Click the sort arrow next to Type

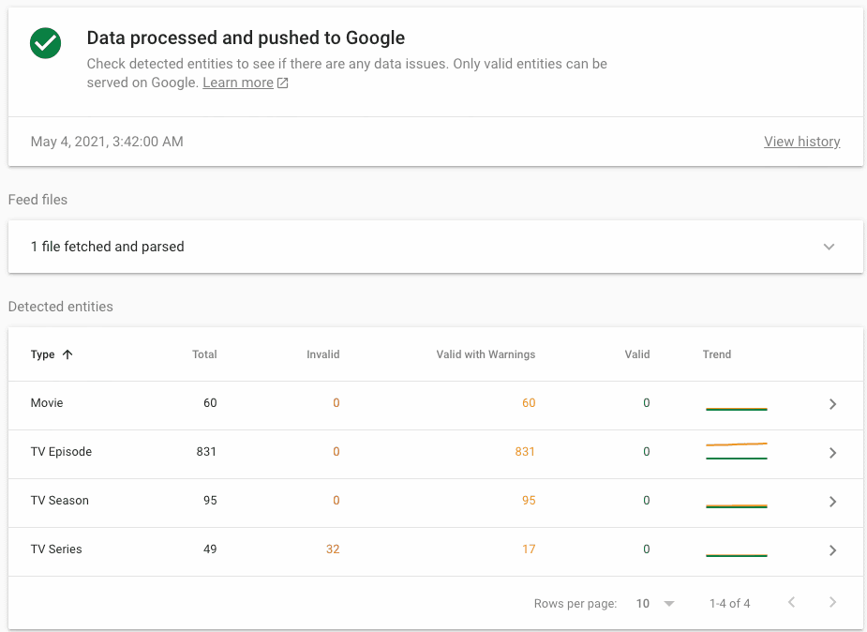[x=67, y=355]
